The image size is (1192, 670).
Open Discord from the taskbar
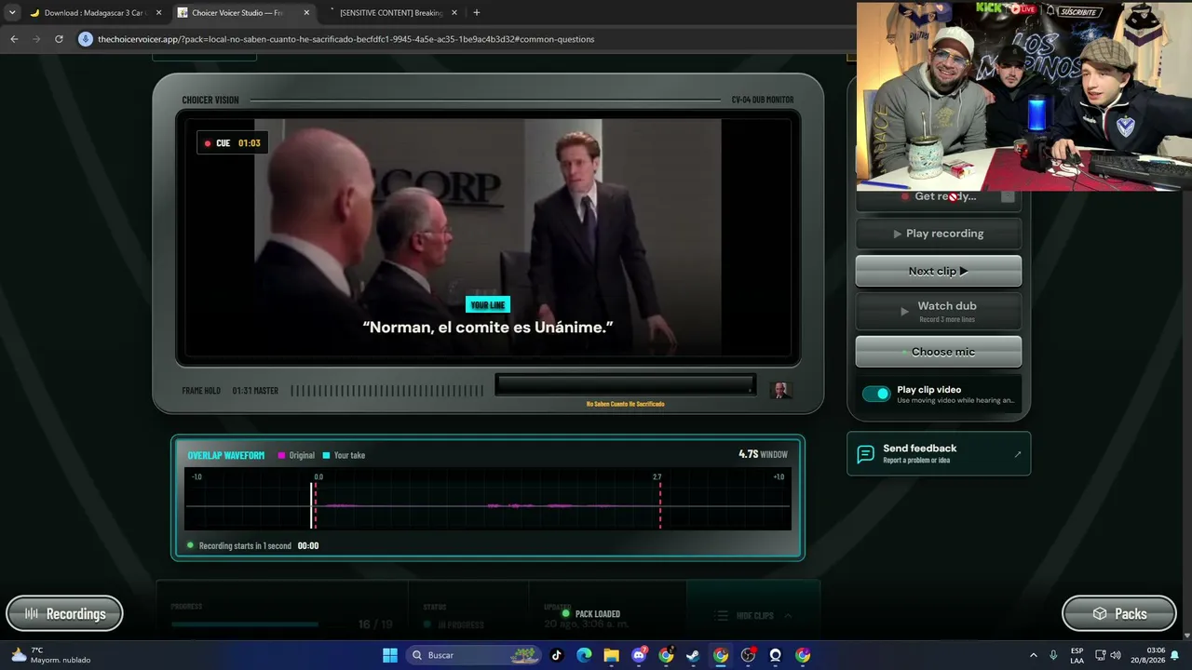pyautogui.click(x=639, y=655)
